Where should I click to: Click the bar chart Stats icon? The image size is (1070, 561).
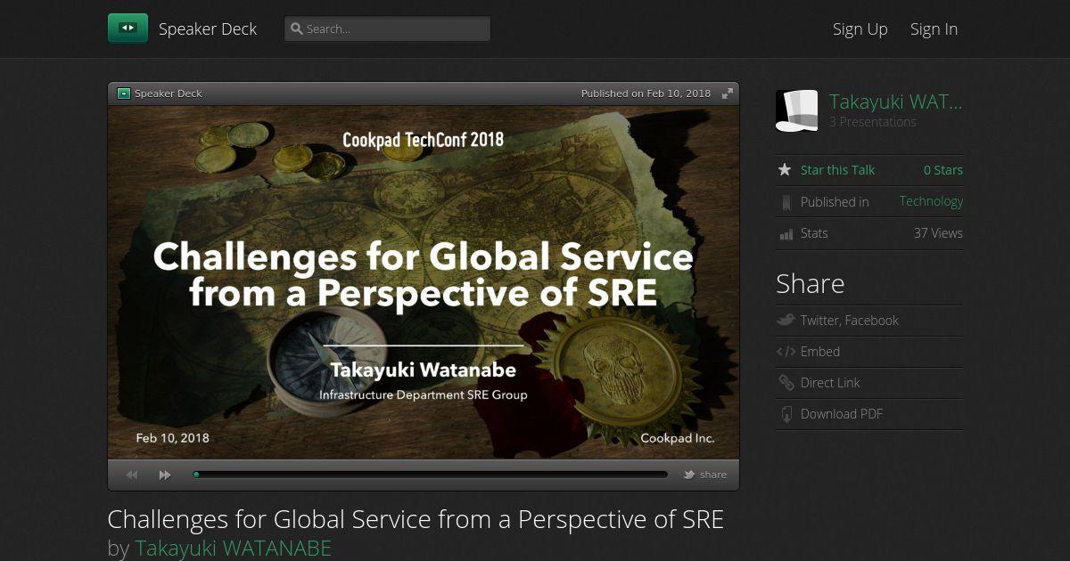pyautogui.click(x=786, y=234)
